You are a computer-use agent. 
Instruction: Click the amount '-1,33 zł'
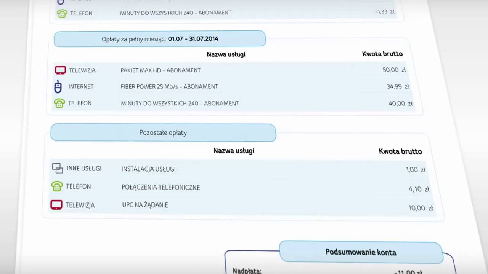pos(385,12)
